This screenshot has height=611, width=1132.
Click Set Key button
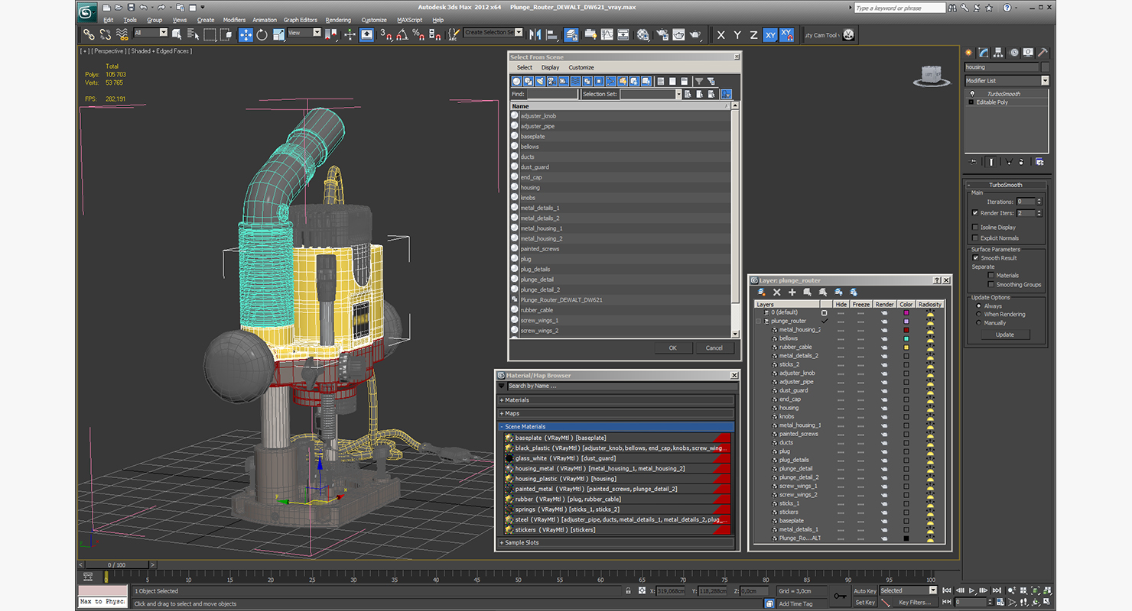click(x=865, y=602)
